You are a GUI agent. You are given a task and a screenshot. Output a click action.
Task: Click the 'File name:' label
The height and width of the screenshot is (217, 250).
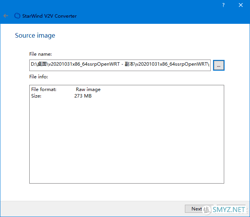(x=40, y=54)
